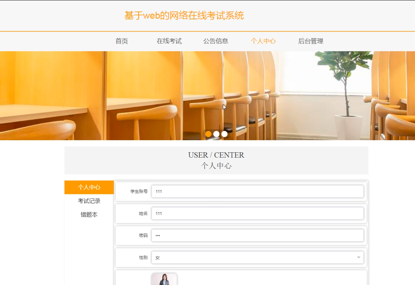View 错题本 from the sidebar

point(89,215)
